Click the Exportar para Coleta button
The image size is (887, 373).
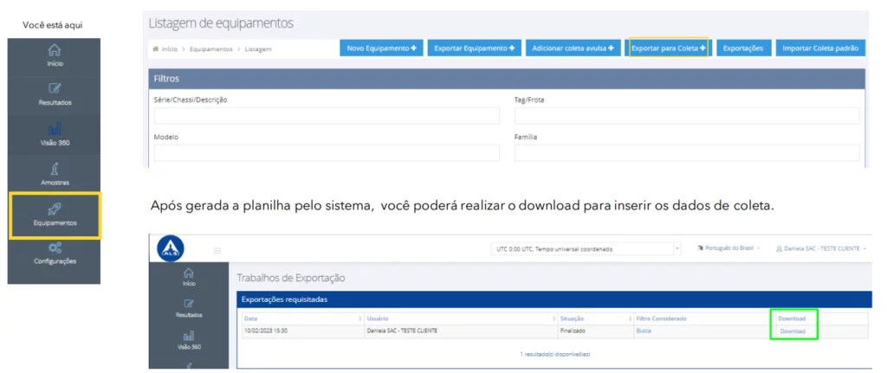668,48
